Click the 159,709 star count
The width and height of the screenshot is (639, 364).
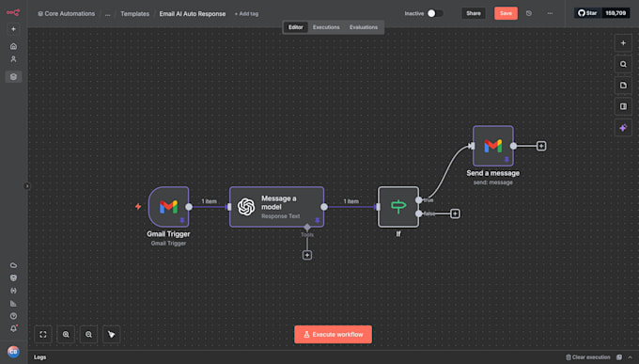pos(616,13)
